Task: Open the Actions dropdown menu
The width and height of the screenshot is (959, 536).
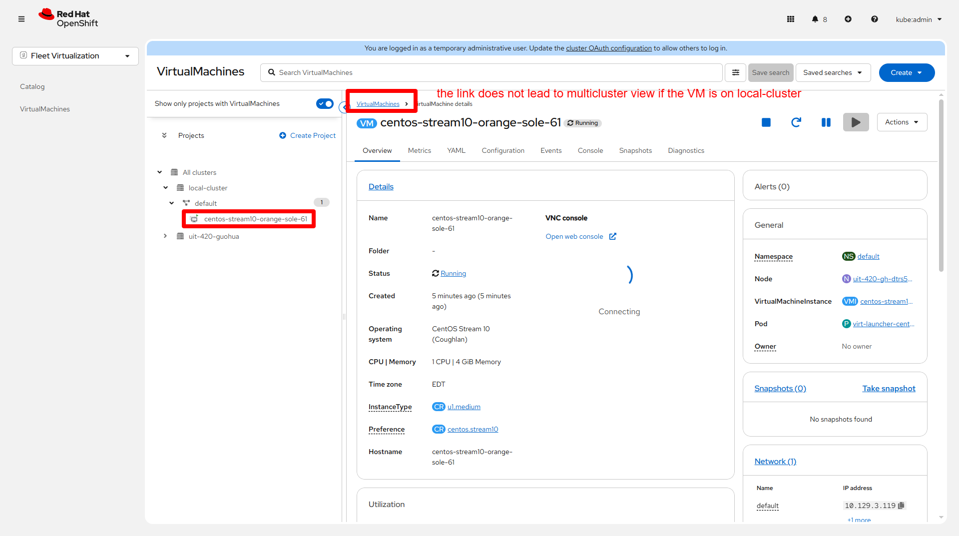Action: [902, 122]
